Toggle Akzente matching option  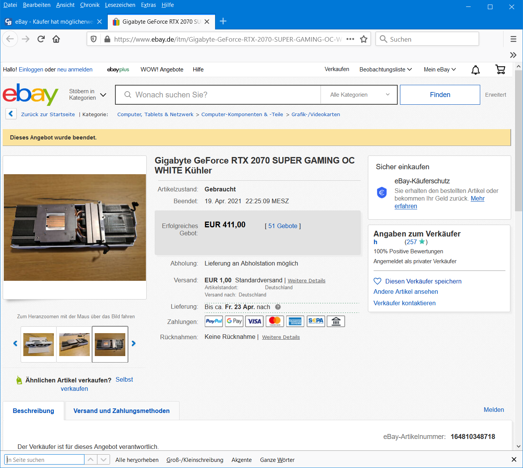coord(241,460)
